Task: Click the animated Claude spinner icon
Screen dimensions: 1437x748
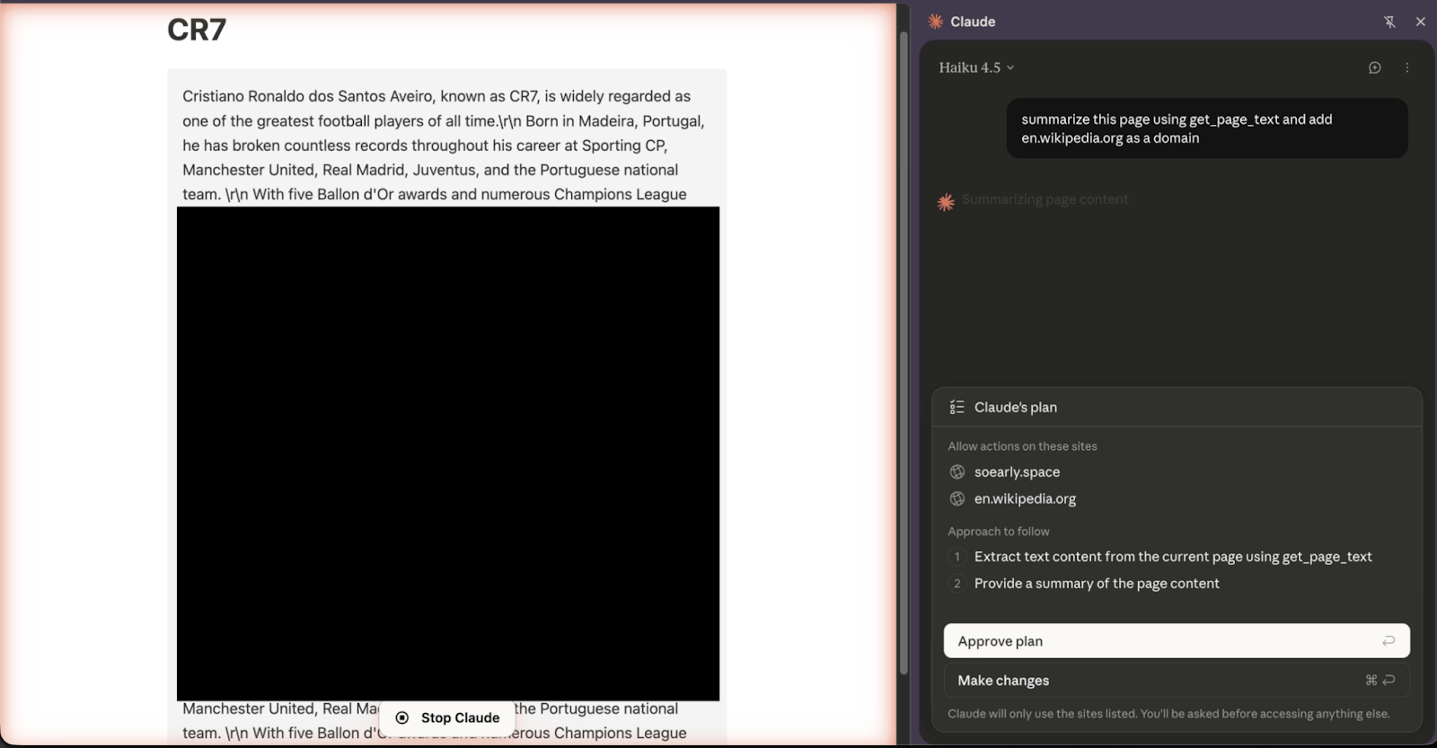Action: 946,202
